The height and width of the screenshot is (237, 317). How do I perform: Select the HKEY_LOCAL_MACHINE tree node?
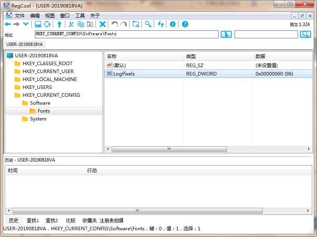50,79
